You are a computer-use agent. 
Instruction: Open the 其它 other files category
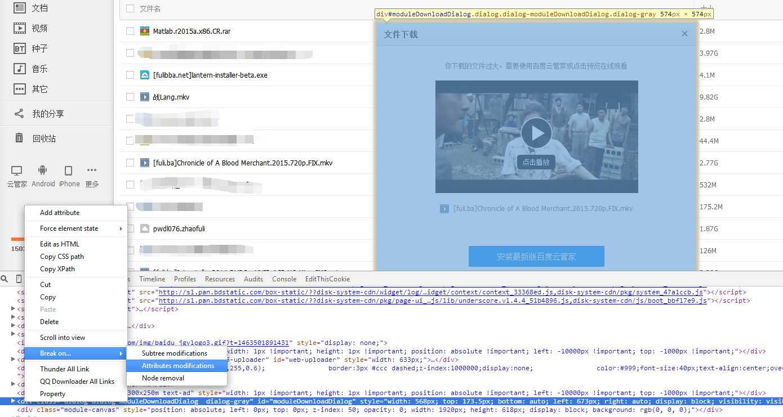[x=31, y=89]
